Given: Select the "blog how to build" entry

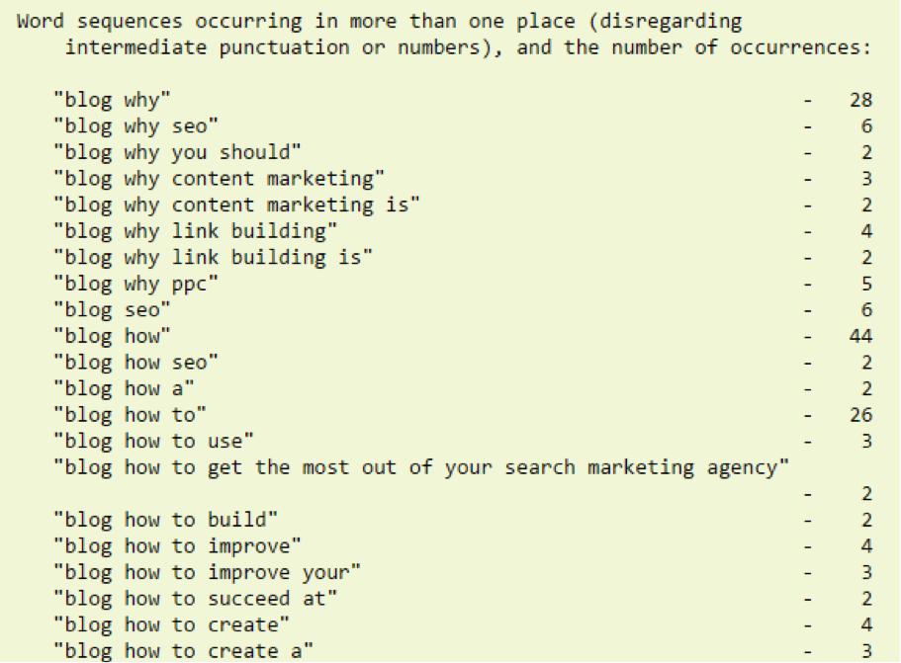Looking at the screenshot, I should [x=165, y=520].
